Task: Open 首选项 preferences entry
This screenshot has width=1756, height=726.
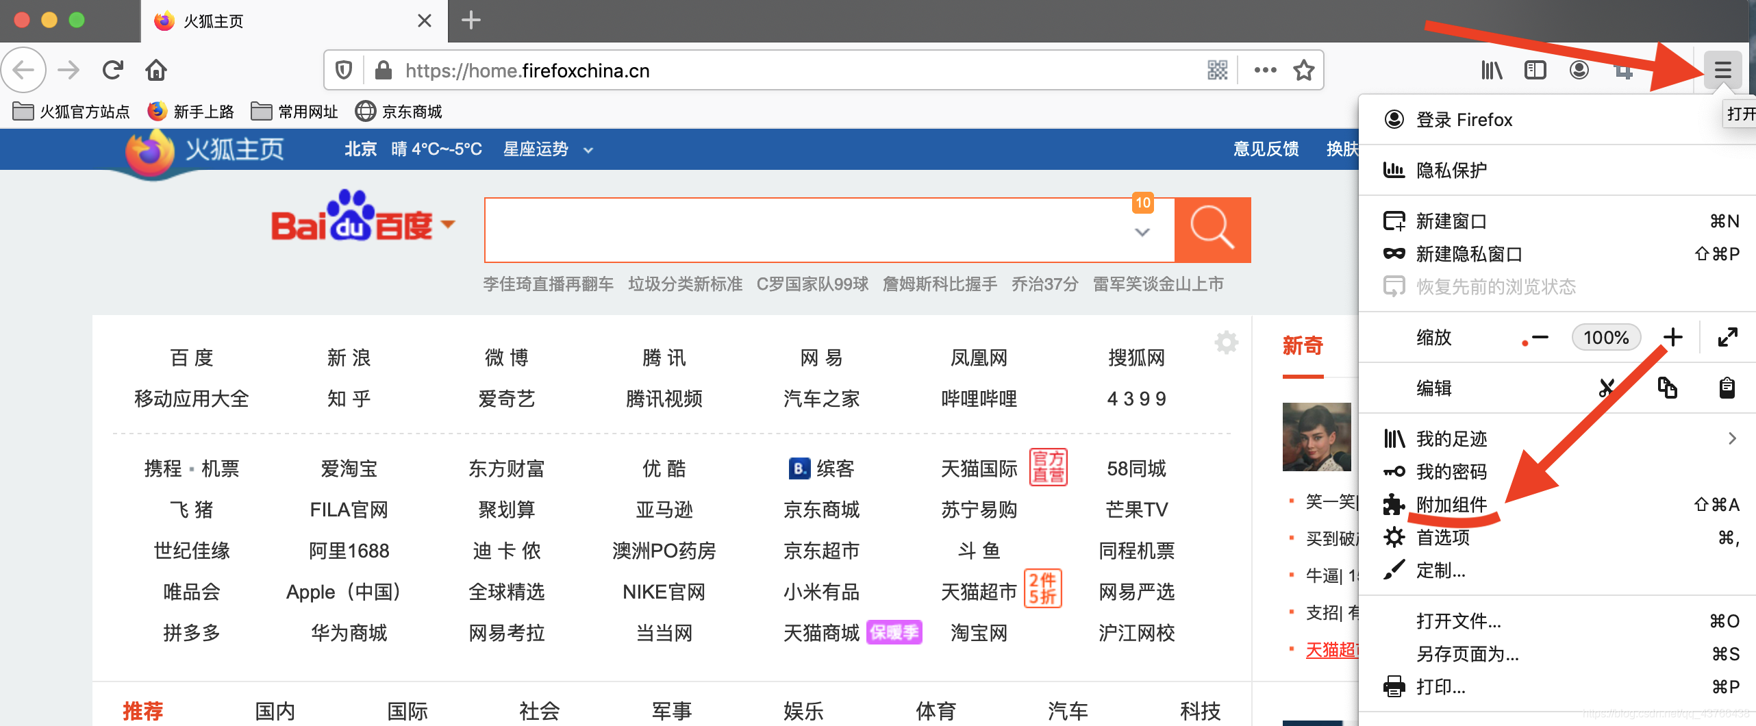Action: pyautogui.click(x=1557, y=538)
